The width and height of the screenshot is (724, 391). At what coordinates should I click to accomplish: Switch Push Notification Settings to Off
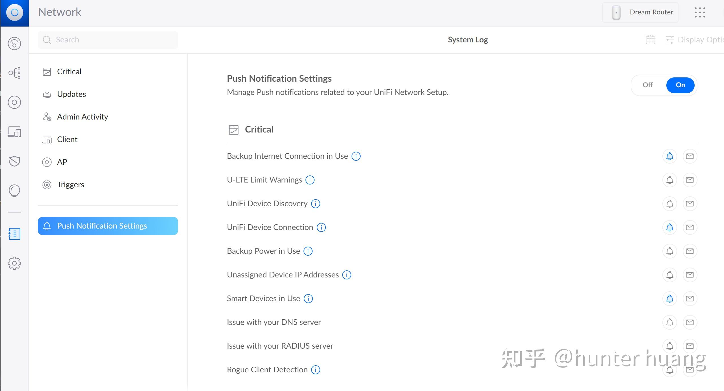647,85
